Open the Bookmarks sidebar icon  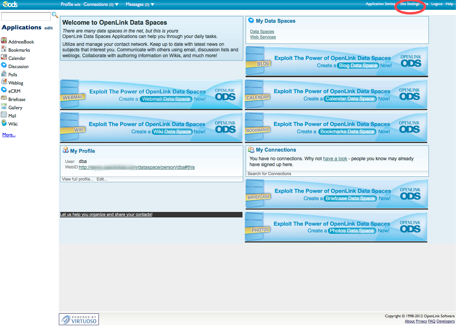[4, 49]
